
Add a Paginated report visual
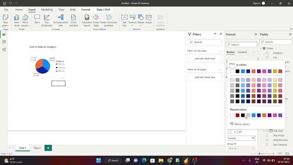(x=87, y=20)
